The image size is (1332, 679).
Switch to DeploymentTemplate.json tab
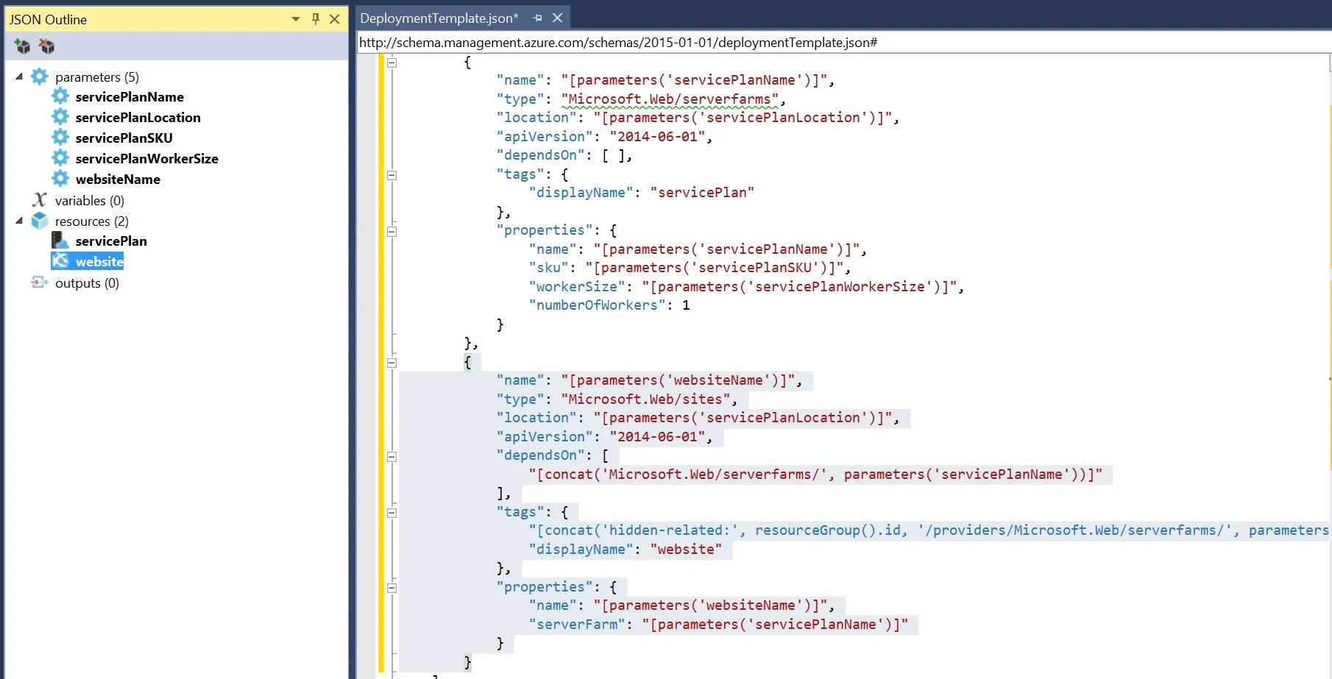pos(439,18)
